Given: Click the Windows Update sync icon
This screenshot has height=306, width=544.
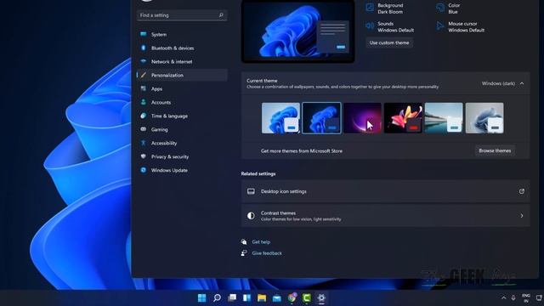Looking at the screenshot, I should 144,170.
